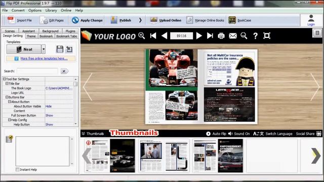Go to the previous page
The image size is (324, 182).
coord(164,36)
